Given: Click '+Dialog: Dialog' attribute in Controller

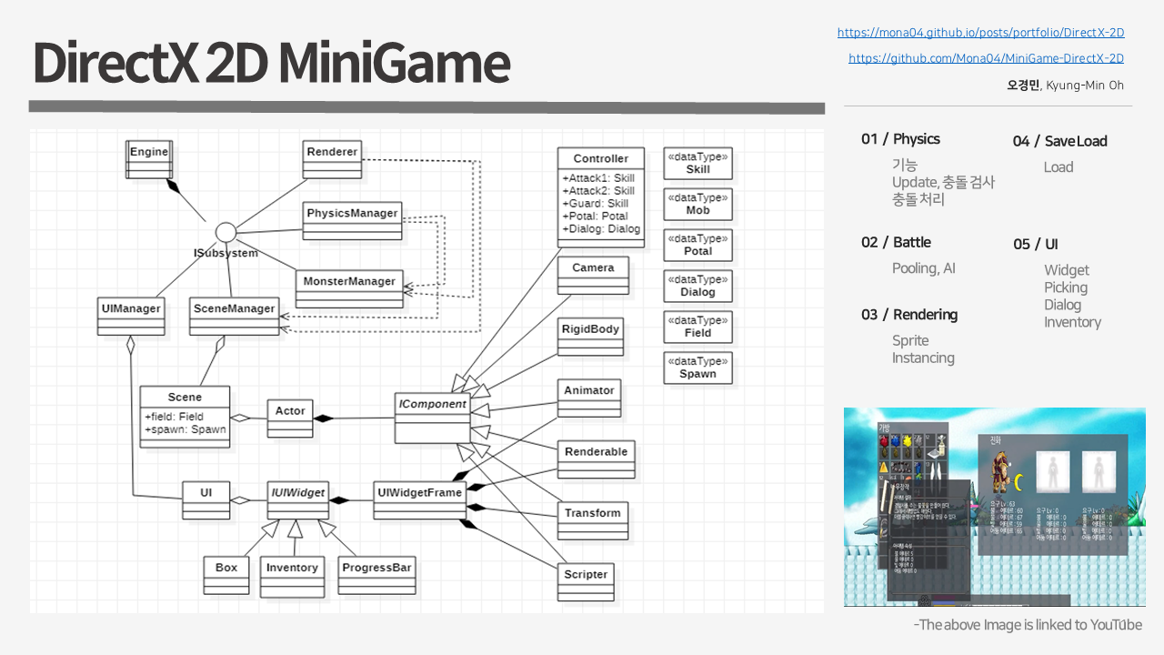Looking at the screenshot, I should tap(601, 229).
